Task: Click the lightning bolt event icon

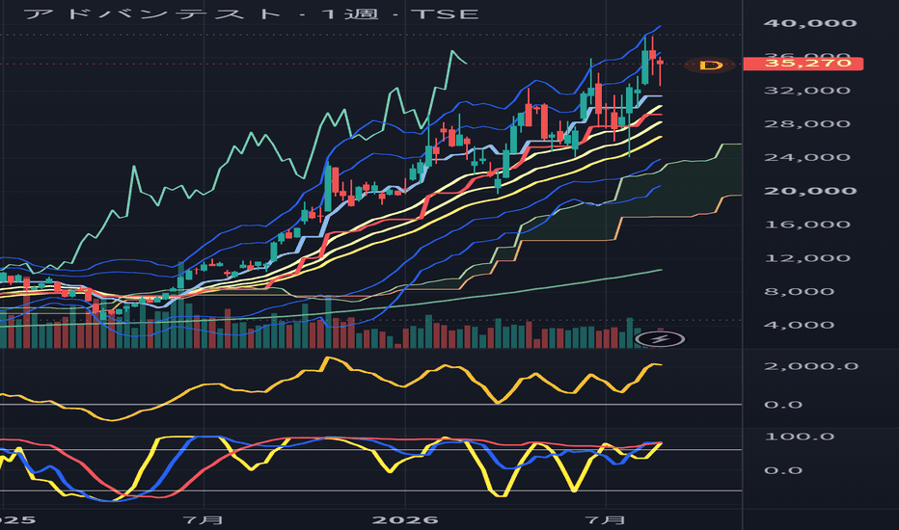Action: (660, 339)
